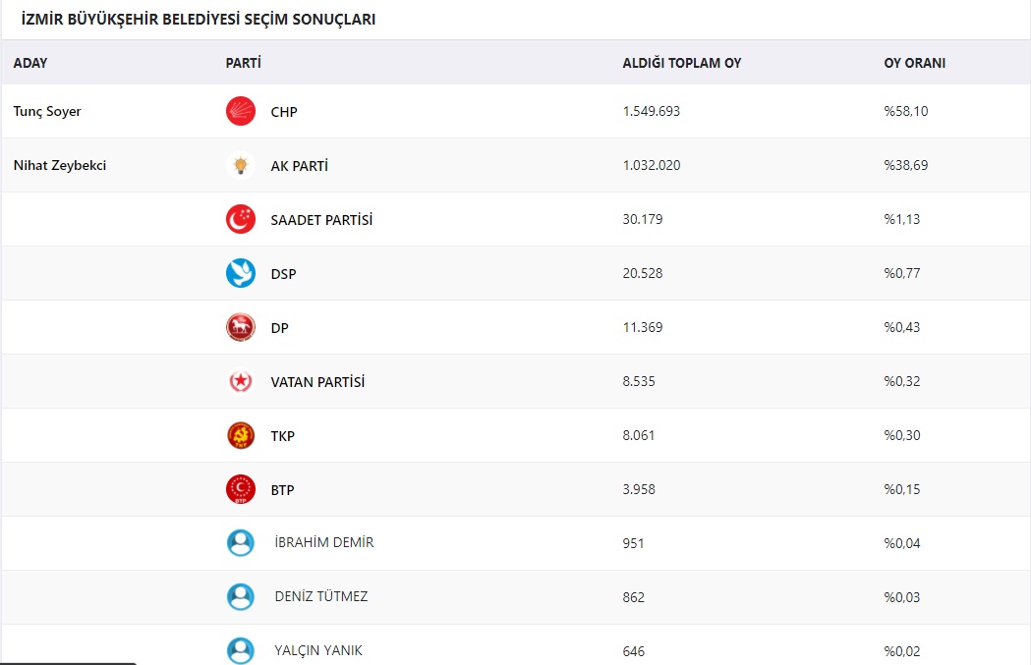This screenshot has height=665, width=1031.
Task: Click İbrahim Demir's avatar icon
Action: pos(241,543)
